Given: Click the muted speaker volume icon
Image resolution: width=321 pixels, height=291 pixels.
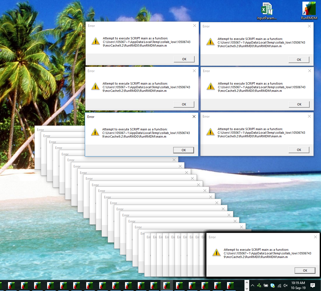Looking at the screenshot, I should (x=286, y=285).
